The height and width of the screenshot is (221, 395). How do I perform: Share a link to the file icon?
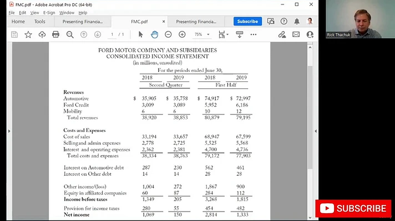pyautogui.click(x=282, y=35)
